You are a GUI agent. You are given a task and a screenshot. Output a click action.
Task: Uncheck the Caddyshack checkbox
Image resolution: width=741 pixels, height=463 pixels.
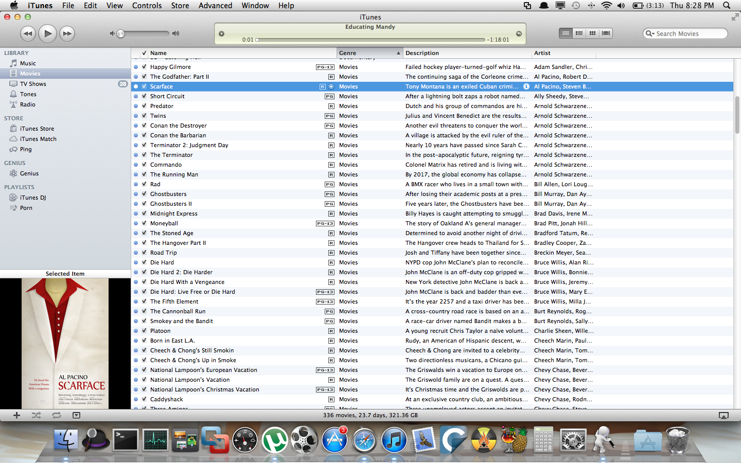point(144,399)
